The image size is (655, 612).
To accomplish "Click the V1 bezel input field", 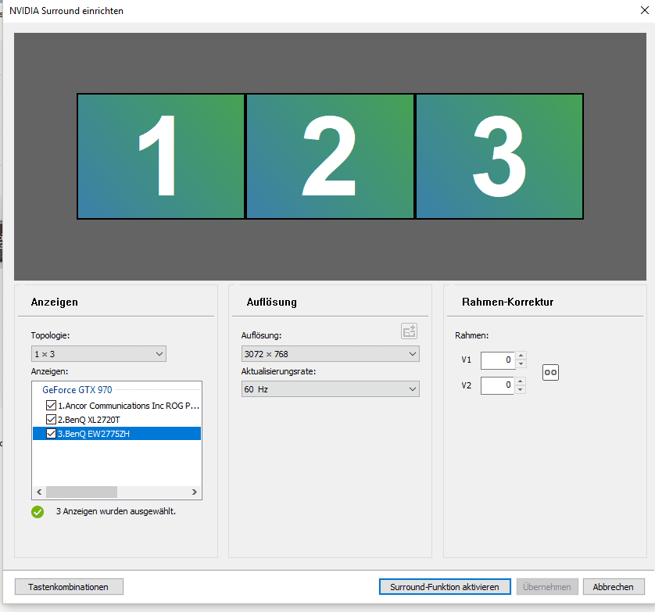I will click(x=498, y=360).
